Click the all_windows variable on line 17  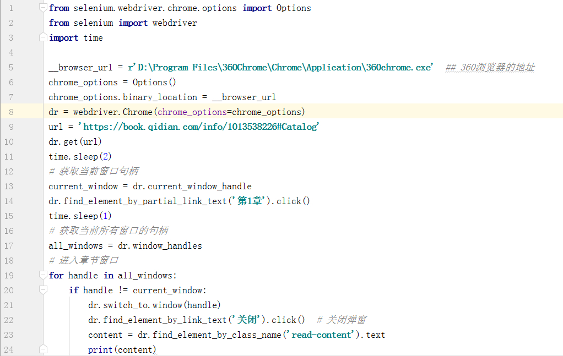tap(74, 245)
